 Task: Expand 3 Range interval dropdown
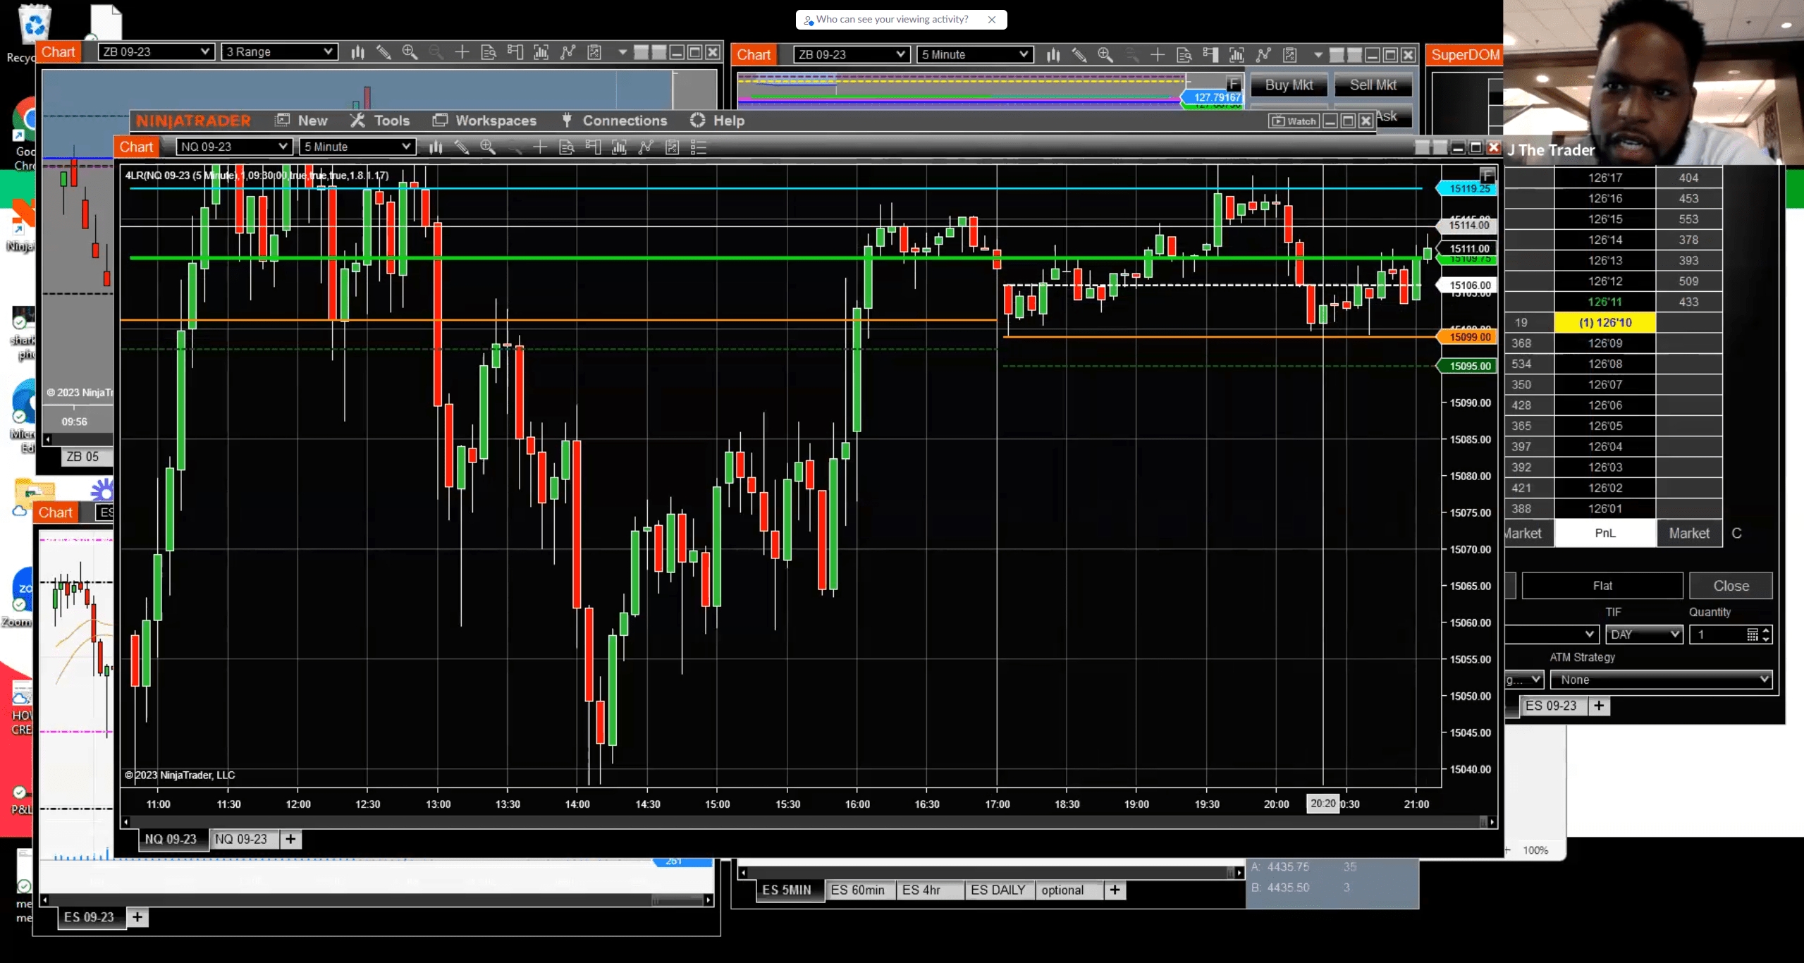coord(279,51)
